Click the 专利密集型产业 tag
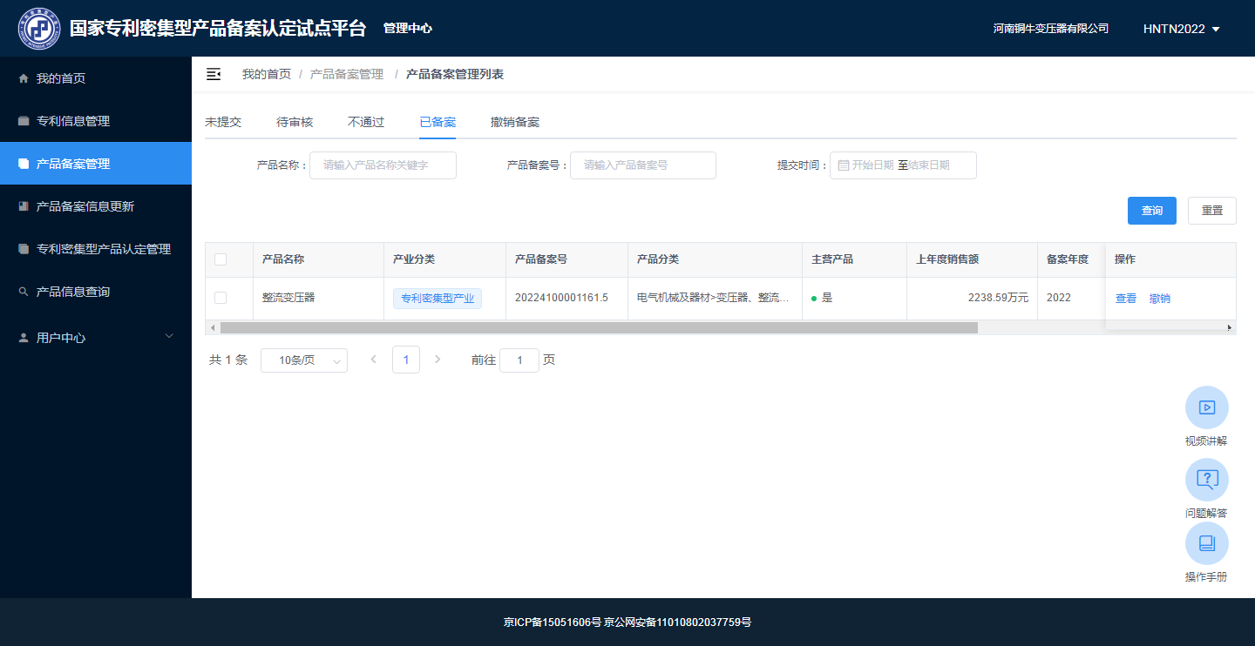The height and width of the screenshot is (646, 1255). click(x=438, y=299)
